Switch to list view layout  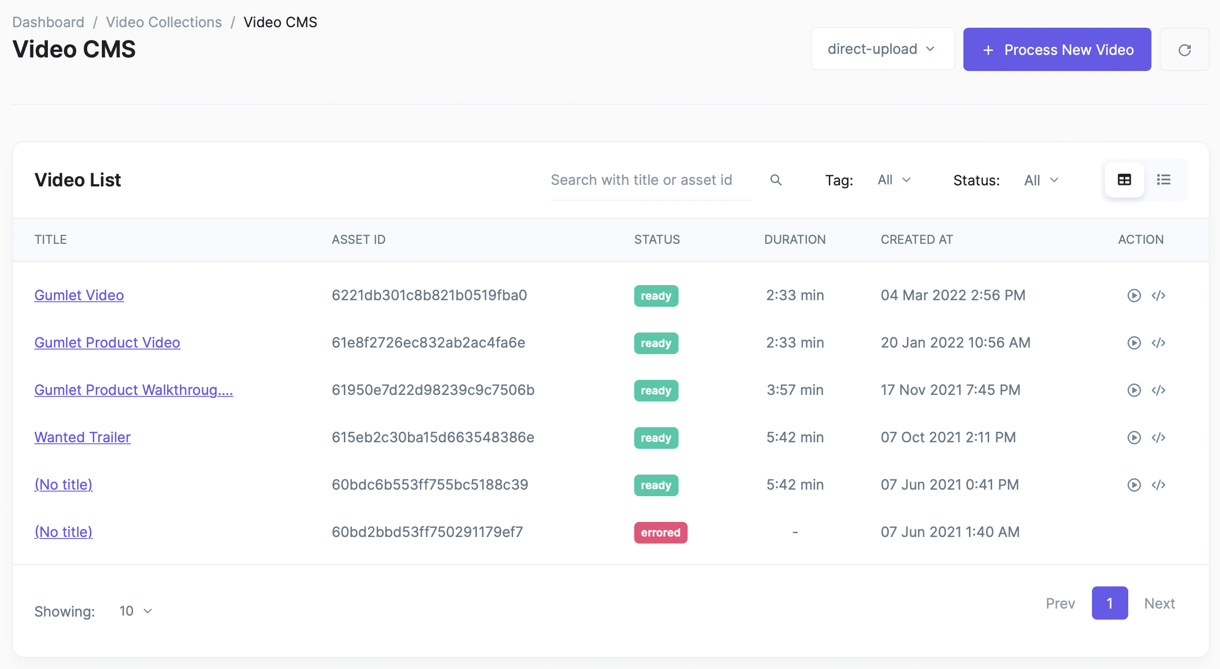[x=1164, y=180]
